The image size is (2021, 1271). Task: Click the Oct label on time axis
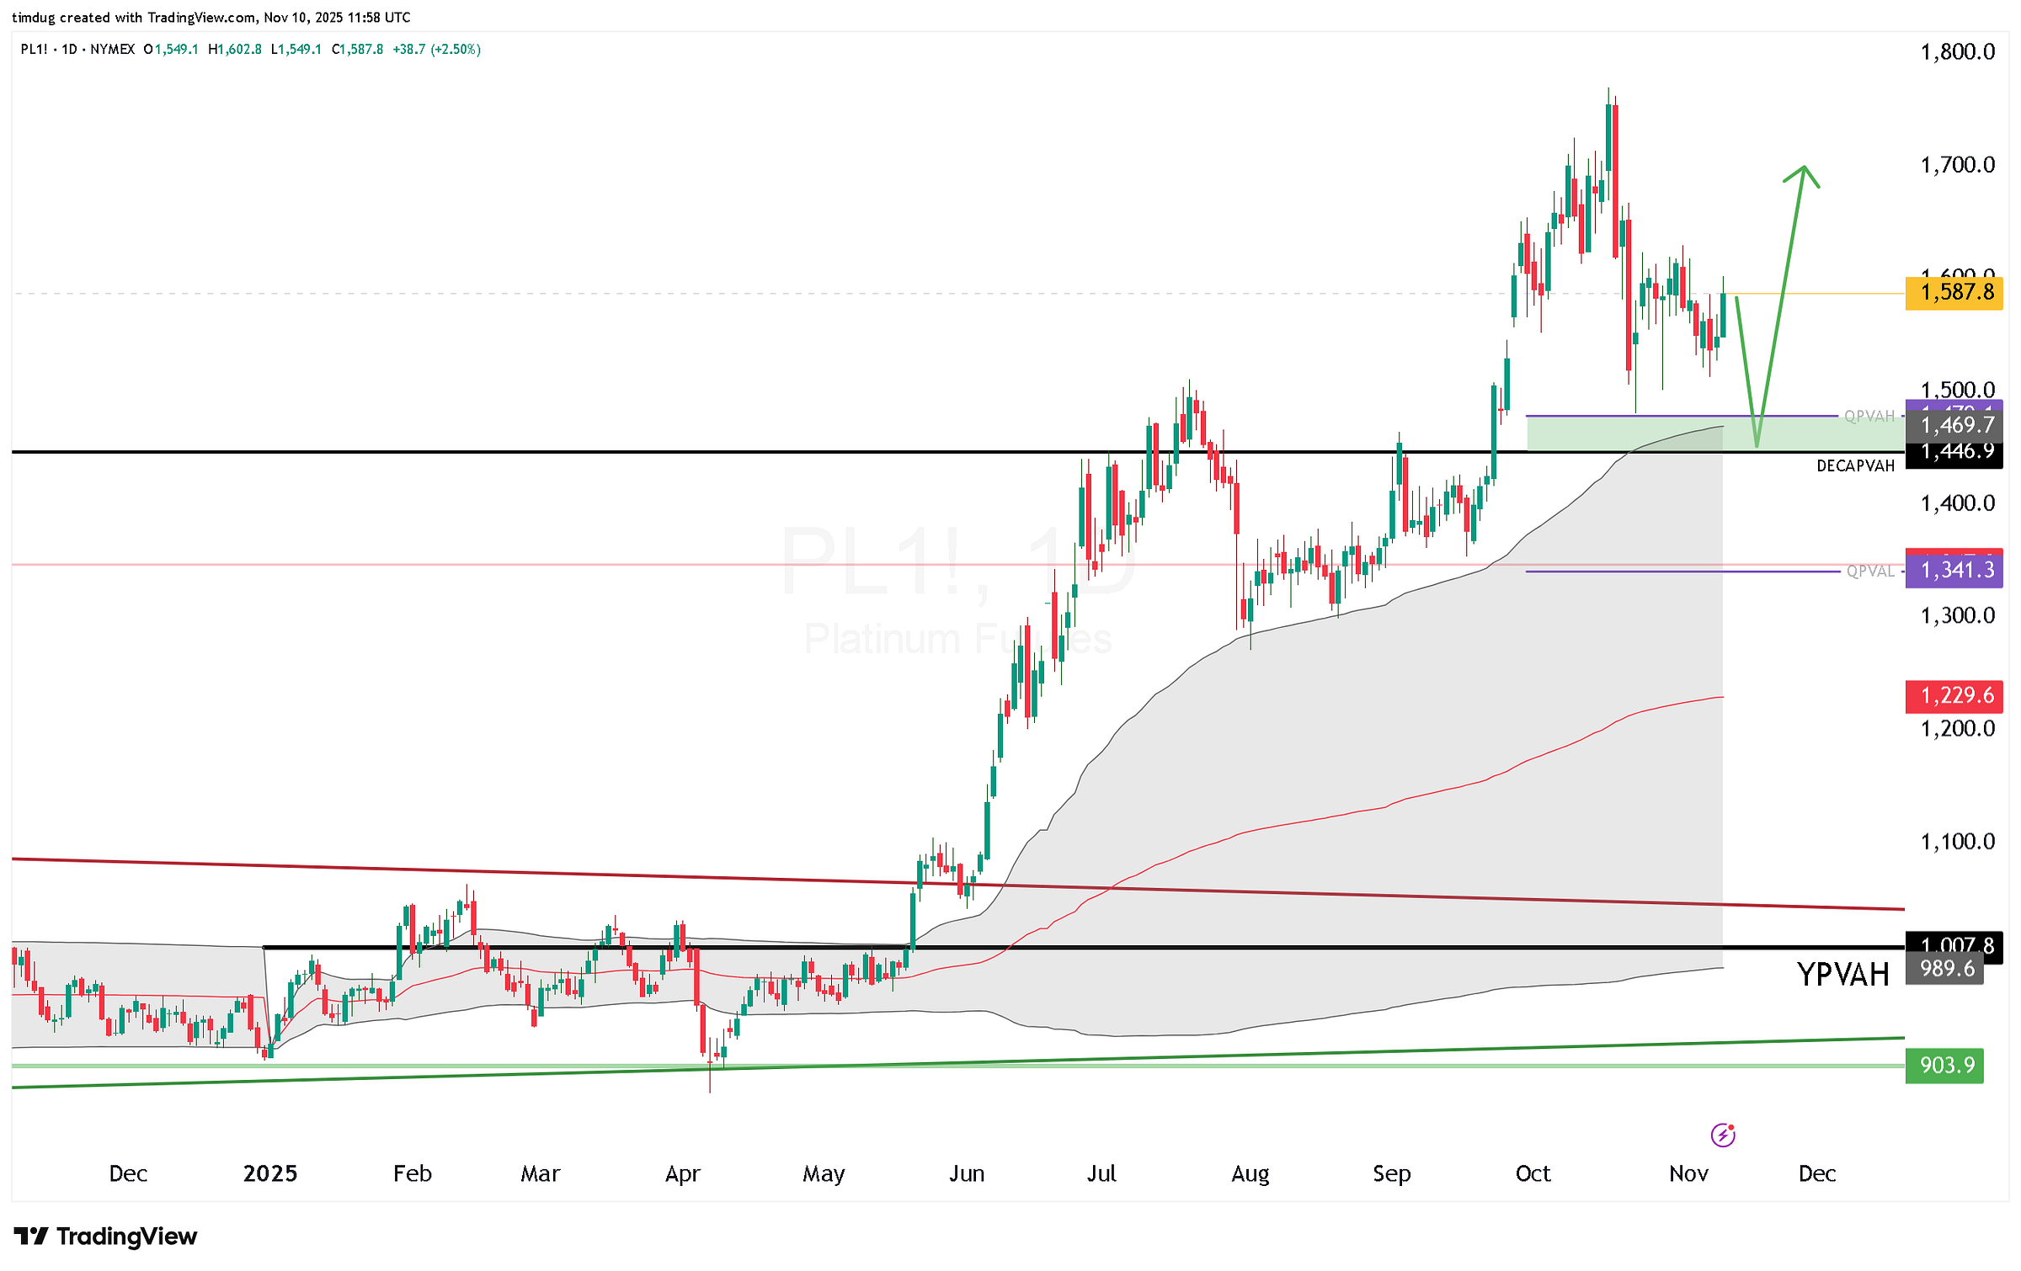(1533, 1173)
